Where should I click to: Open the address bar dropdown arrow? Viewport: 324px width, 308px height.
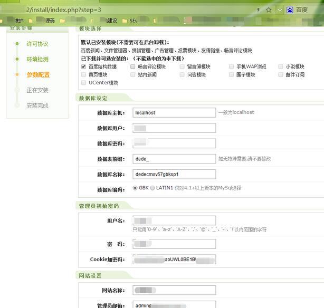point(278,9)
